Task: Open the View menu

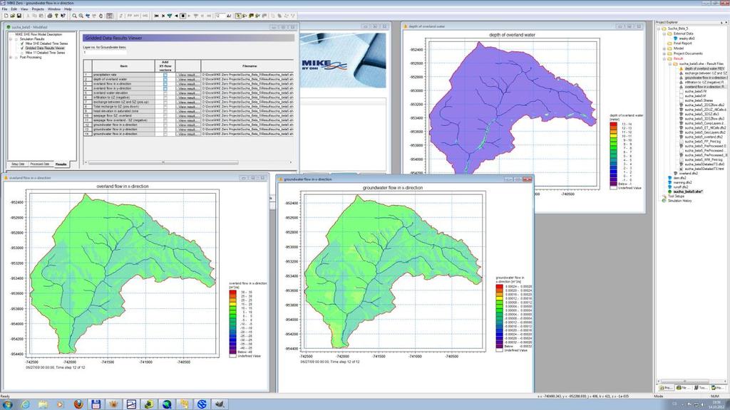Action: pos(24,9)
